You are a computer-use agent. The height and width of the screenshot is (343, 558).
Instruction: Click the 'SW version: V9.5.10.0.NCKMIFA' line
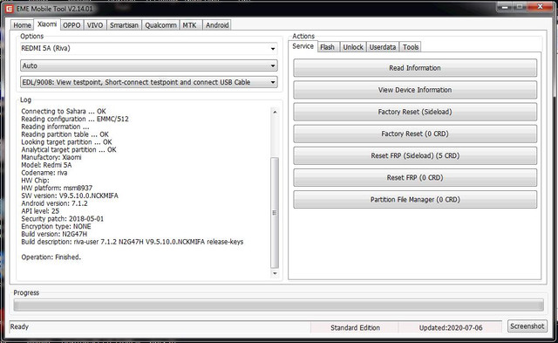tap(70, 196)
